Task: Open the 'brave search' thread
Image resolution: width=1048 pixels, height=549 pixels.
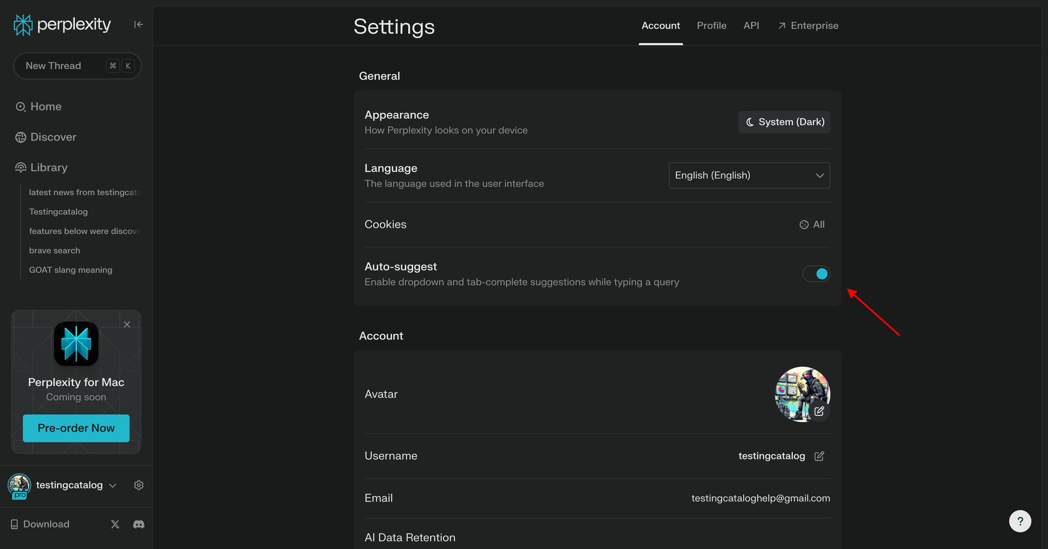Action: (54, 251)
